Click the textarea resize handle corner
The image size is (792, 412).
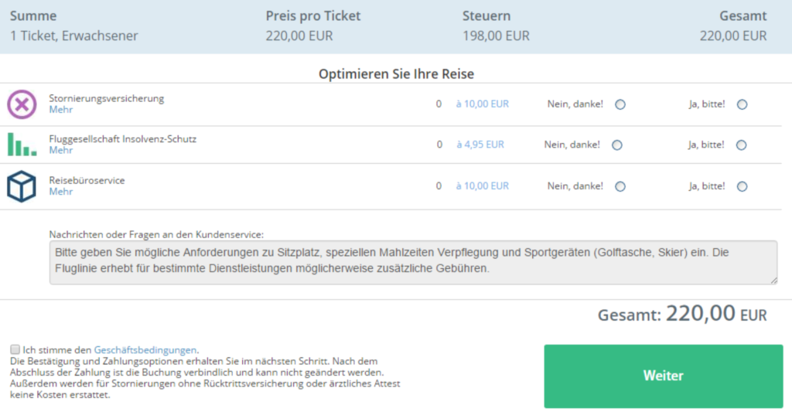pos(773,280)
